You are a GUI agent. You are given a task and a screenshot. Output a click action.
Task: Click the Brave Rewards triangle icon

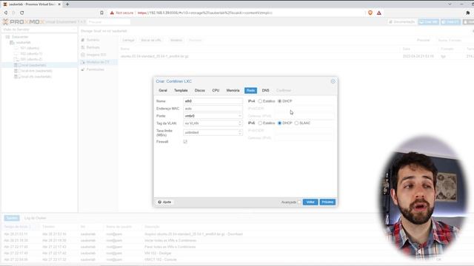pos(379,13)
